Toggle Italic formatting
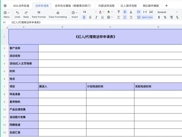This screenshot has width=182, height=137. 96,17
